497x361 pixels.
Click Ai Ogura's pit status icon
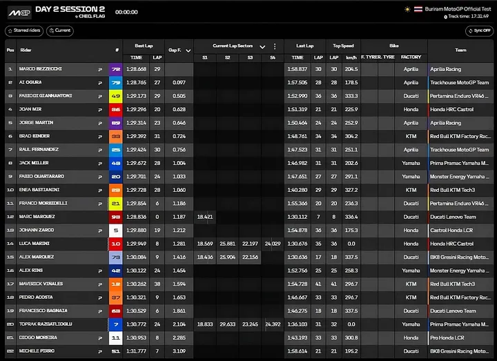point(100,83)
